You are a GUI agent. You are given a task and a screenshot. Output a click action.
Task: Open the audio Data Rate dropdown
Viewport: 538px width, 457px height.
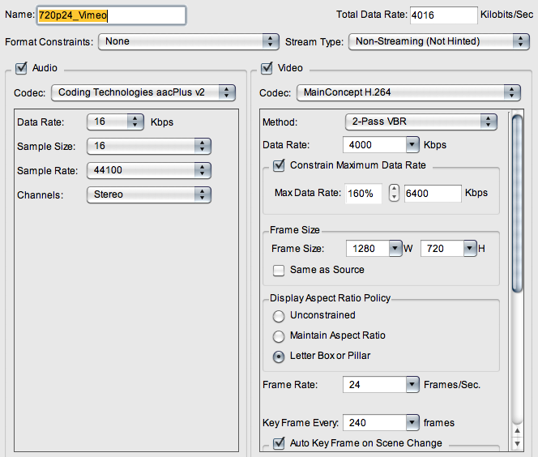pos(115,122)
